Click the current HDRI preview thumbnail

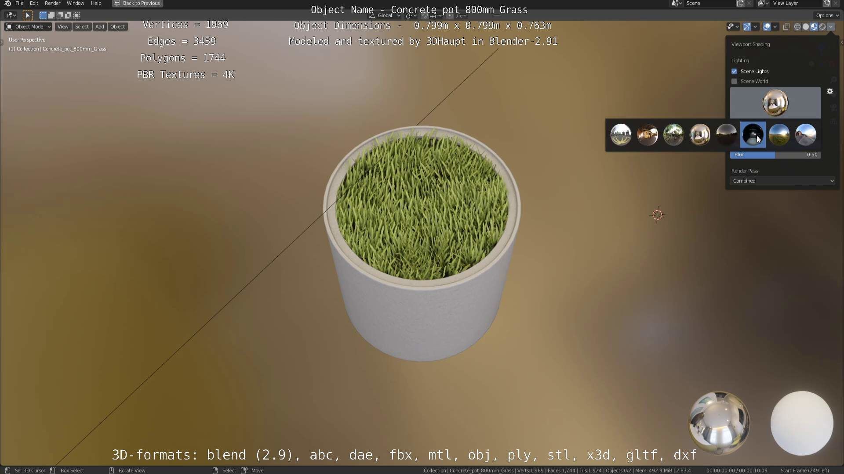(x=775, y=103)
